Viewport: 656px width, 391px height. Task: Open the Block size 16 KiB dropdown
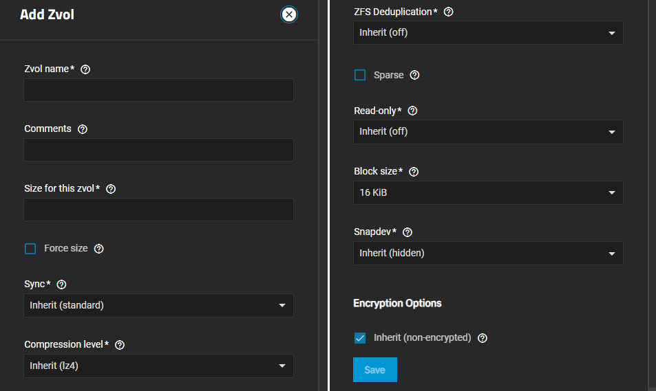tap(487, 193)
